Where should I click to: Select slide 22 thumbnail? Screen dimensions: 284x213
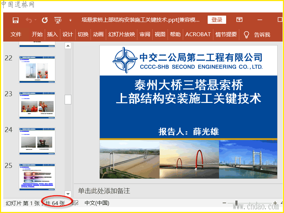(x=37, y=70)
